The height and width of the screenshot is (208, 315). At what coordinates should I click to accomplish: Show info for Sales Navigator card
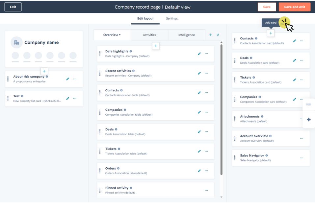[267, 155]
